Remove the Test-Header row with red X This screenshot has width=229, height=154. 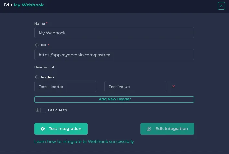pyautogui.click(x=174, y=87)
